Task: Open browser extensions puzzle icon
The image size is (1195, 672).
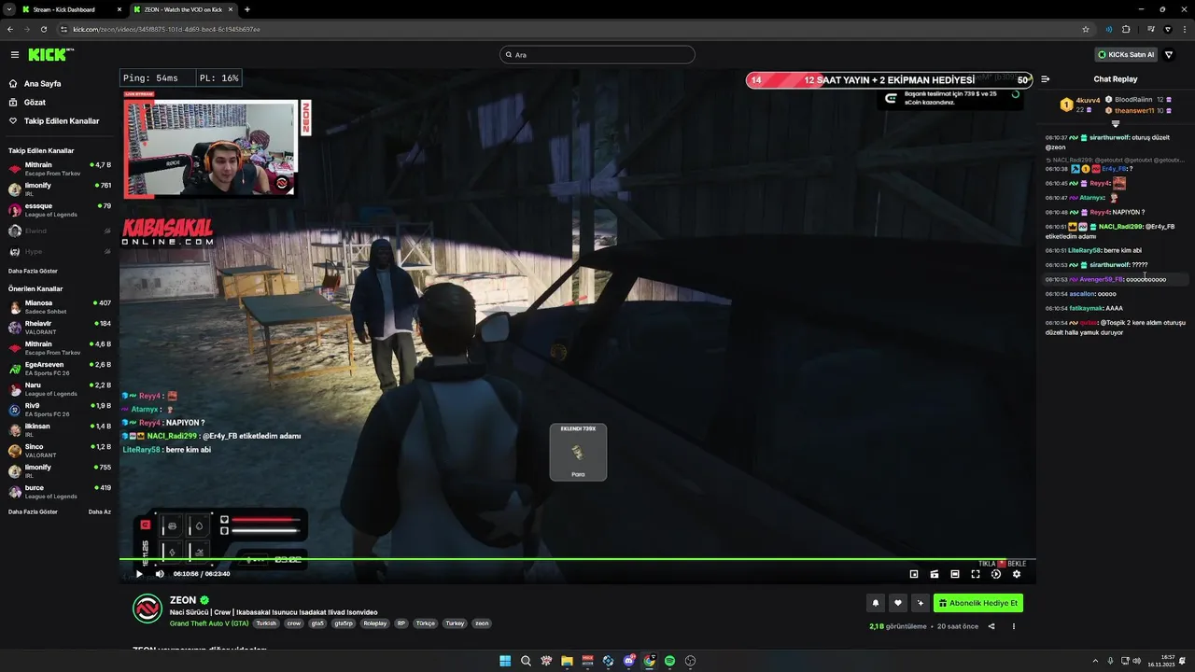Action: click(1126, 29)
